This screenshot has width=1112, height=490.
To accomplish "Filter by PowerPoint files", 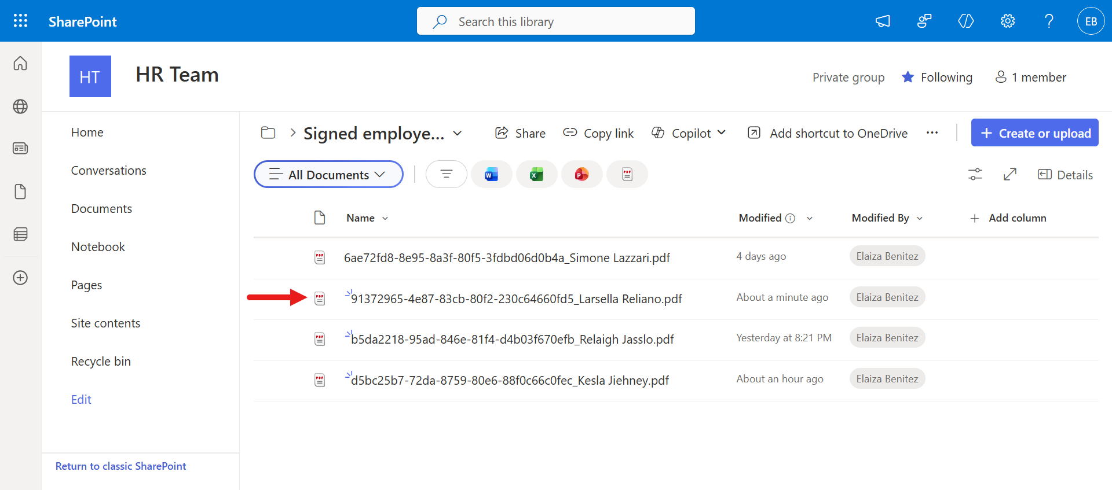I will 582,174.
